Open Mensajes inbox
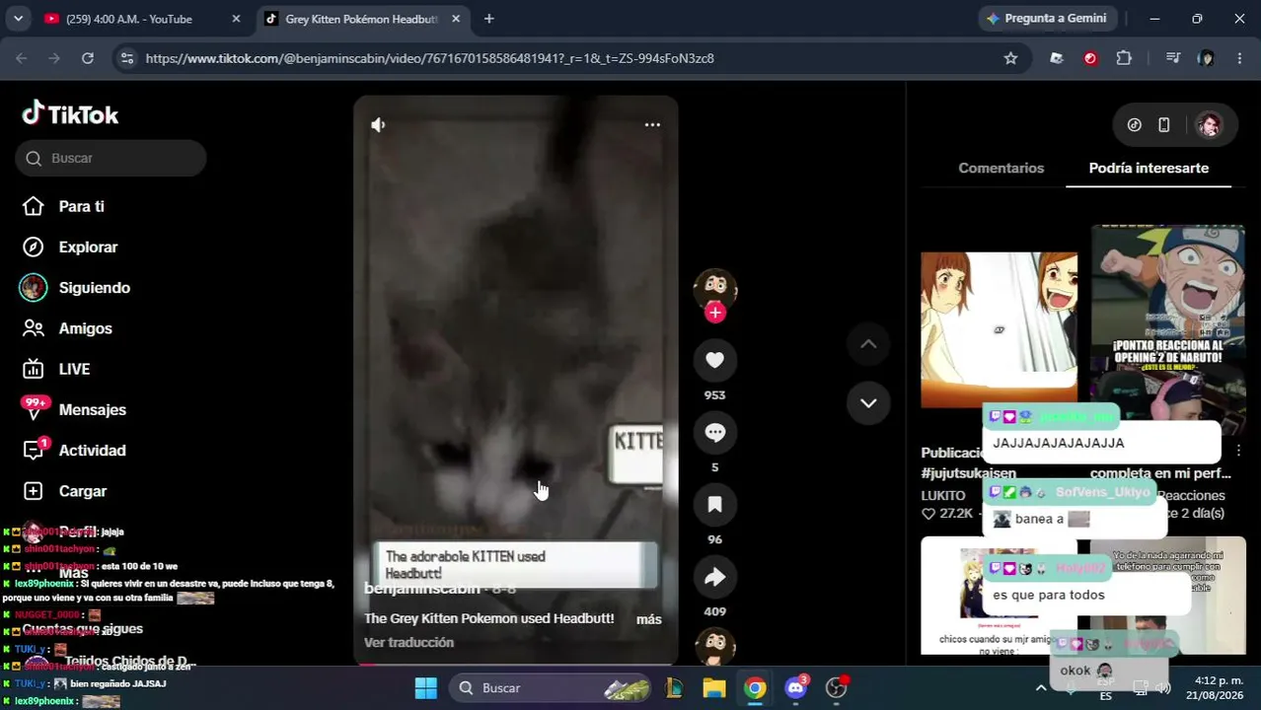The image size is (1261, 710). (x=92, y=409)
